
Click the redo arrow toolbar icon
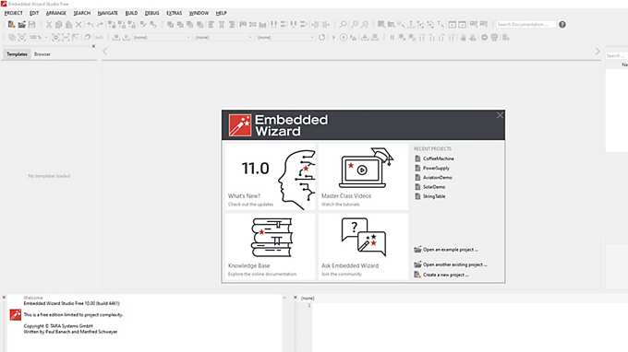pyautogui.click(x=100, y=24)
